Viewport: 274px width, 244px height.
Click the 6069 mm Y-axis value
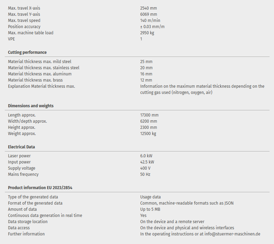[x=149, y=14]
